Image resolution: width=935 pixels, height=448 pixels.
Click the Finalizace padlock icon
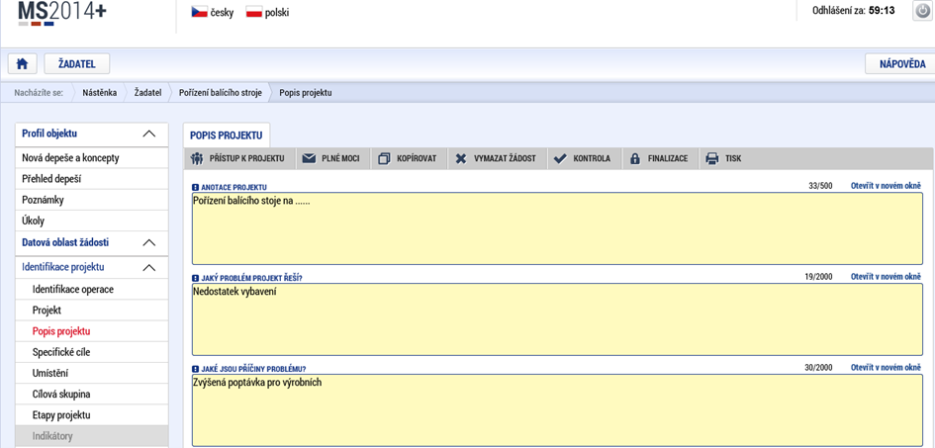635,158
